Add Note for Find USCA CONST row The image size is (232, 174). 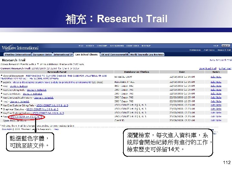(x=216, y=116)
